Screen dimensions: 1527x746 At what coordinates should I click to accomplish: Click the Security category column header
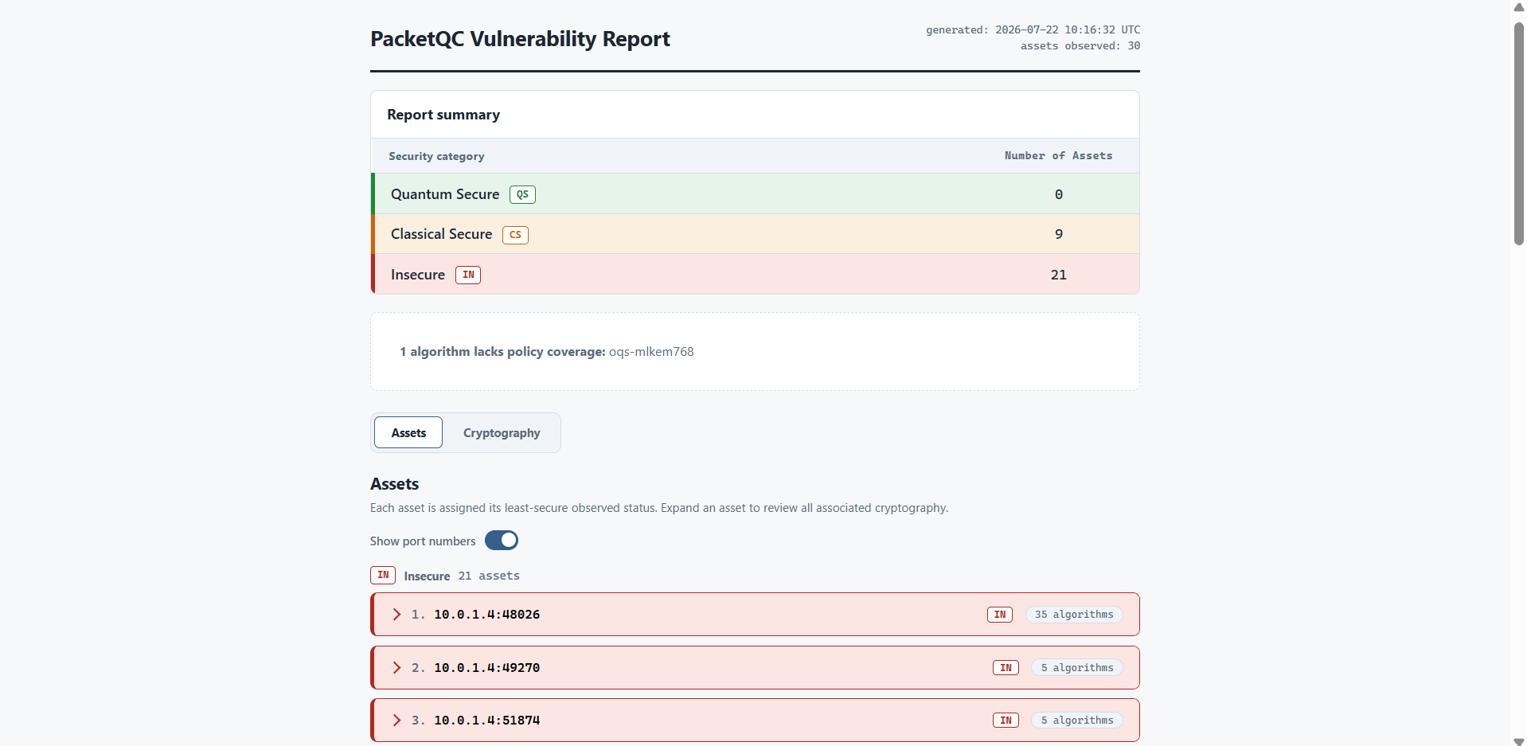click(436, 156)
